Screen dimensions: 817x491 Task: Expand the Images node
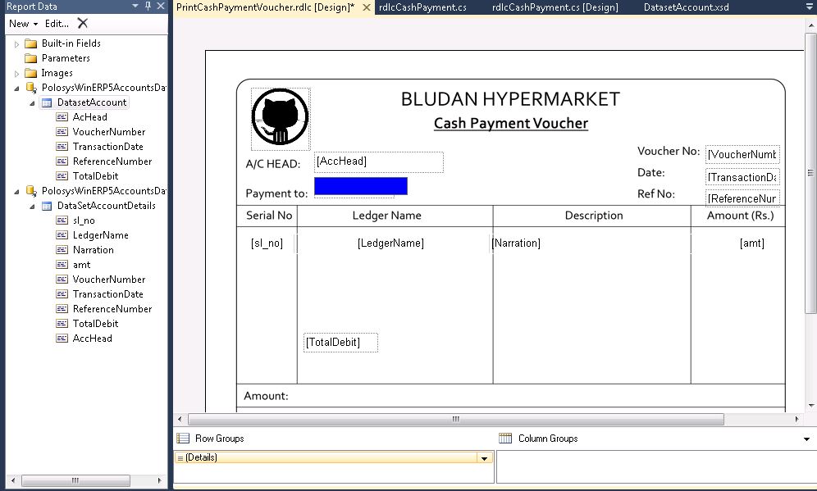[16, 74]
